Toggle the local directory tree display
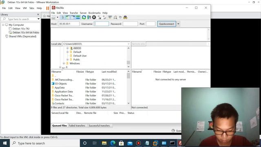The width and height of the screenshot is (261, 147). pos(68,17)
